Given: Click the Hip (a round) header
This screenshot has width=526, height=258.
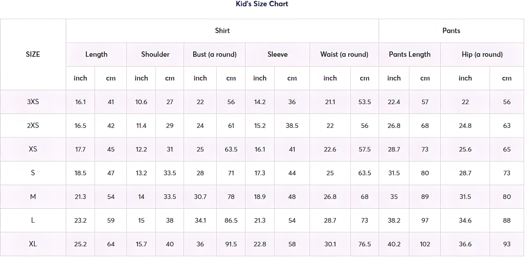Looking at the screenshot, I should (482, 54).
